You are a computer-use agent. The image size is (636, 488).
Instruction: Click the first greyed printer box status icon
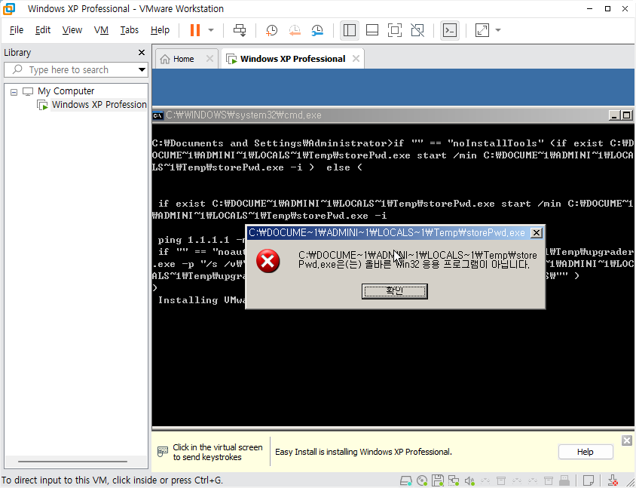(501, 481)
